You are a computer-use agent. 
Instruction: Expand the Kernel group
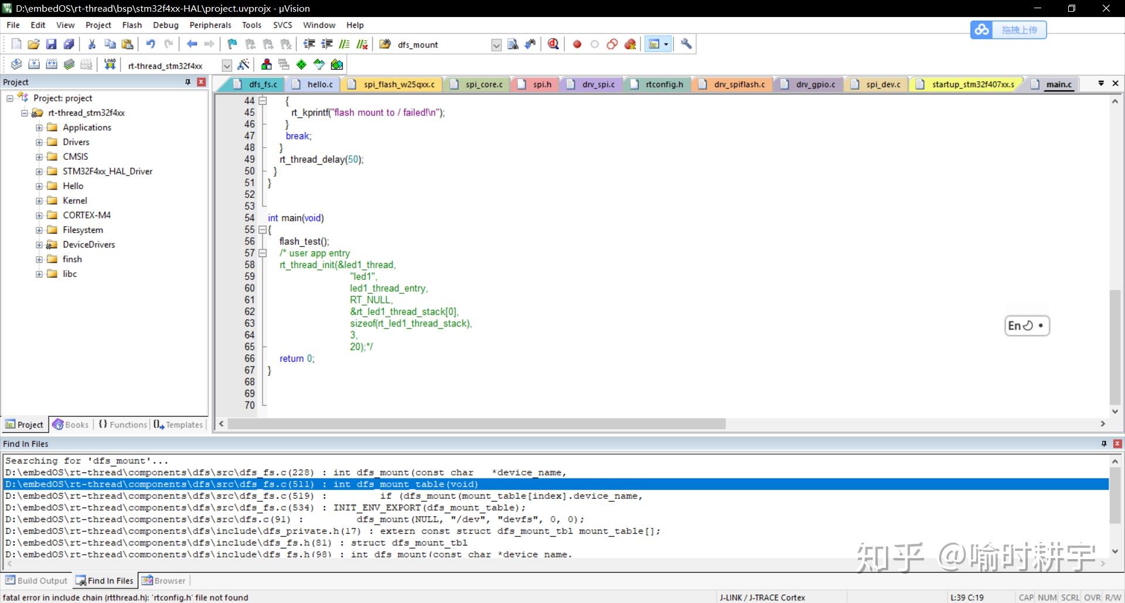pos(39,201)
